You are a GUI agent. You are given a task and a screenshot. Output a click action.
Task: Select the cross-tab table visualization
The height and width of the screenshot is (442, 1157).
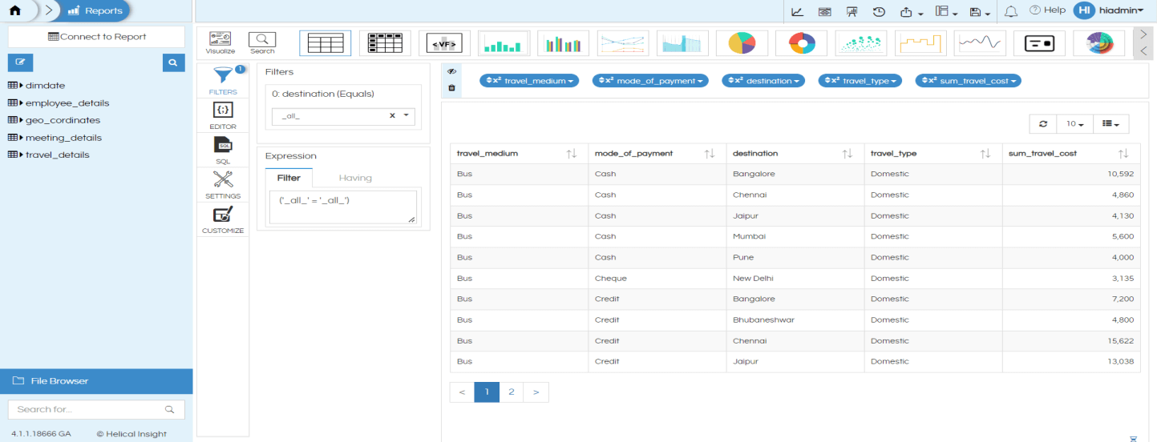pyautogui.click(x=385, y=43)
